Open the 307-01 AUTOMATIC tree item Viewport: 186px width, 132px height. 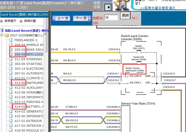point(29,73)
